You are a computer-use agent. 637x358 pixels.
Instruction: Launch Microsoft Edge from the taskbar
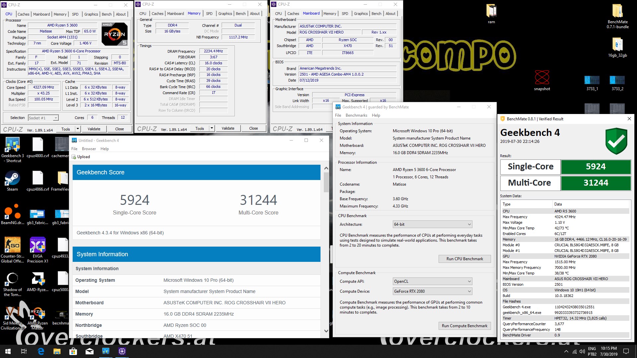click(x=41, y=351)
